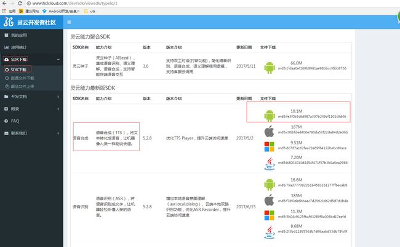Click the 优化TTS Player version note

(197, 138)
